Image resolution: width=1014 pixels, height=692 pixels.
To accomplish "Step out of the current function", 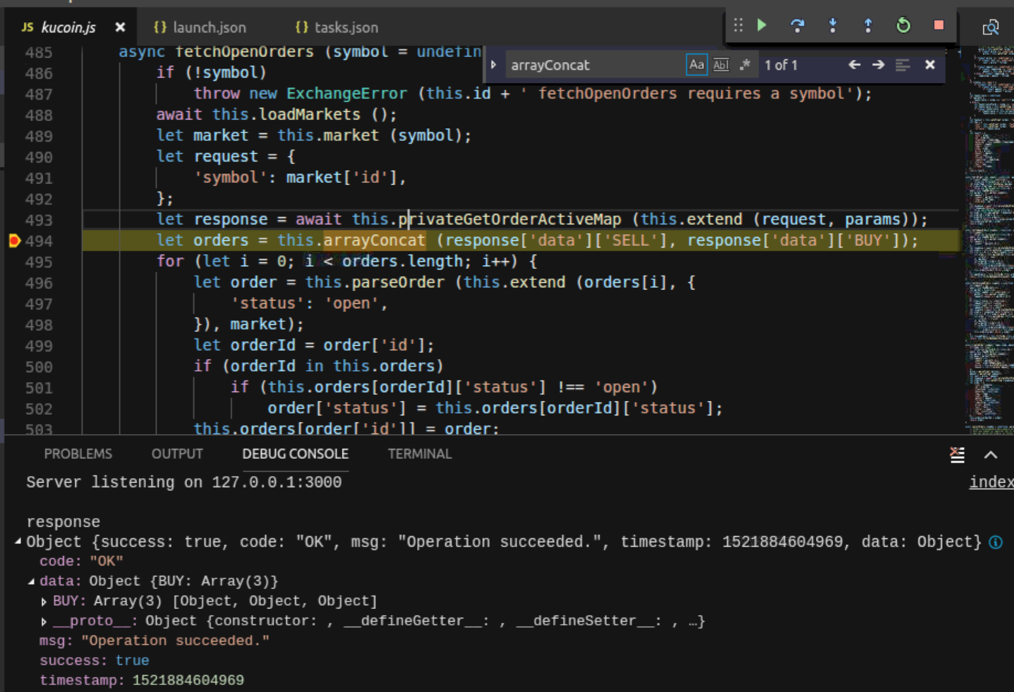I will pos(868,26).
